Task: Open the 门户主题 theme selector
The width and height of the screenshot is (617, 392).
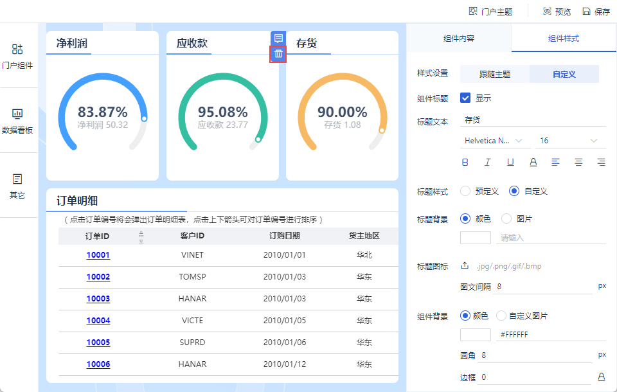Action: 491,12
